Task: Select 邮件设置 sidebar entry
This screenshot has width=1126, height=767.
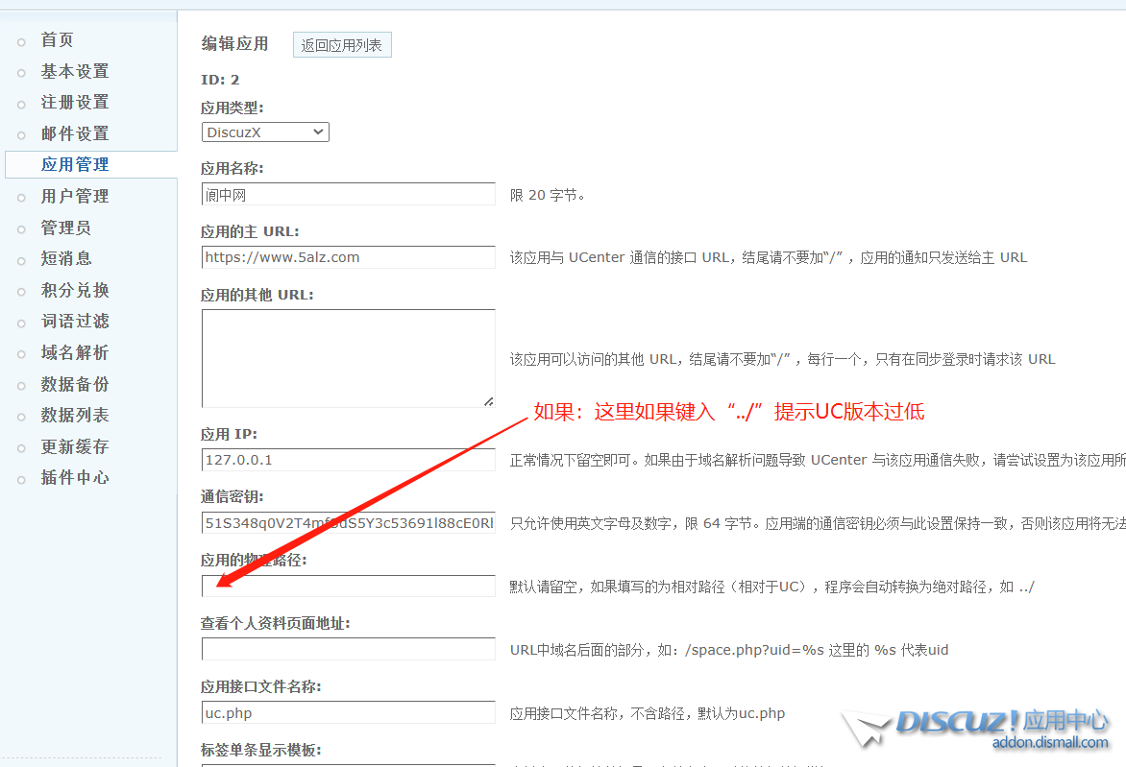Action: tap(74, 134)
